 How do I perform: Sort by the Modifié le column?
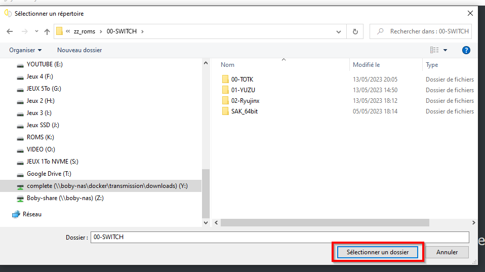click(366, 65)
